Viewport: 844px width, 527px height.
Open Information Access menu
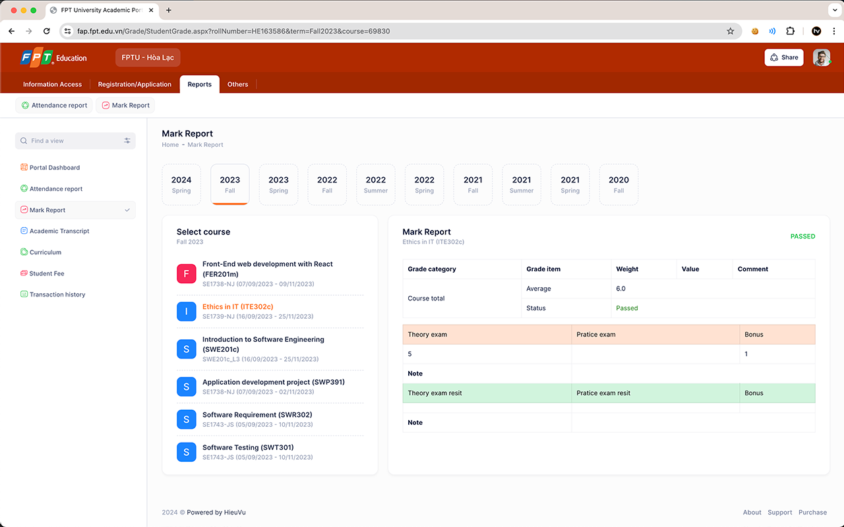pyautogui.click(x=53, y=84)
